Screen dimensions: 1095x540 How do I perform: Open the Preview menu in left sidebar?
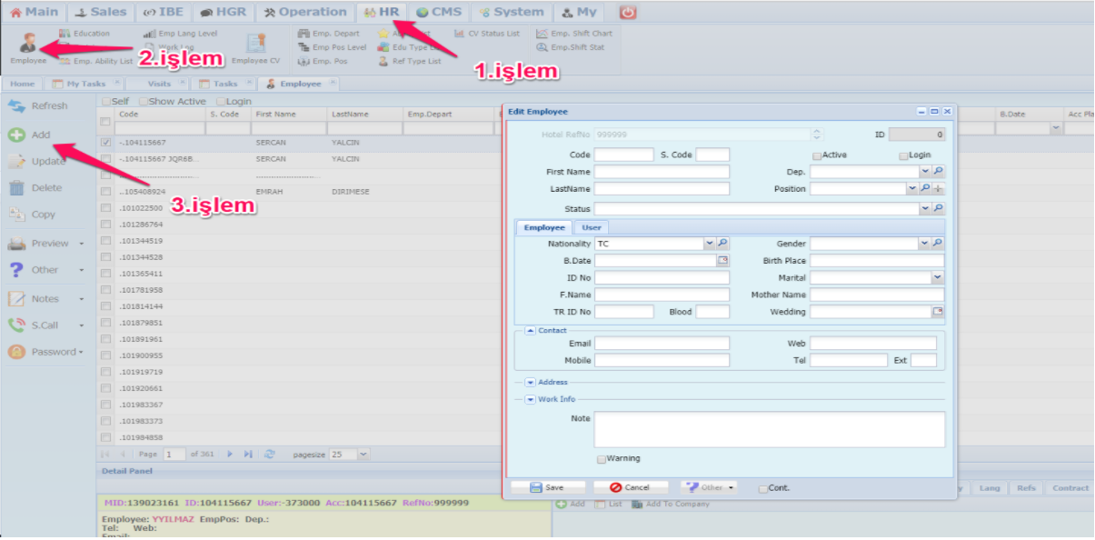coord(45,244)
